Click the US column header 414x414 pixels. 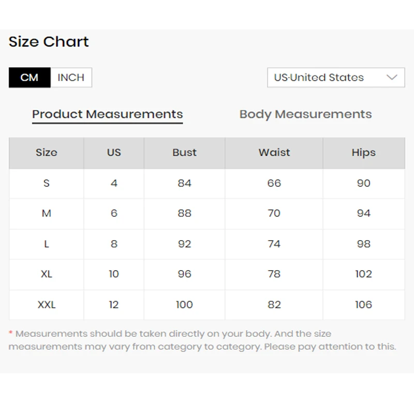click(114, 153)
